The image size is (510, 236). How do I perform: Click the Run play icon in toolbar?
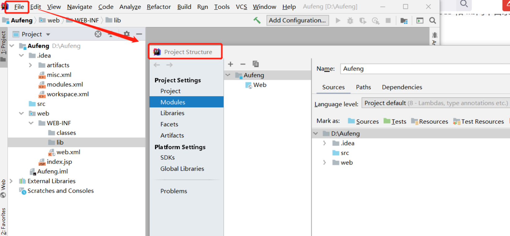coord(338,20)
